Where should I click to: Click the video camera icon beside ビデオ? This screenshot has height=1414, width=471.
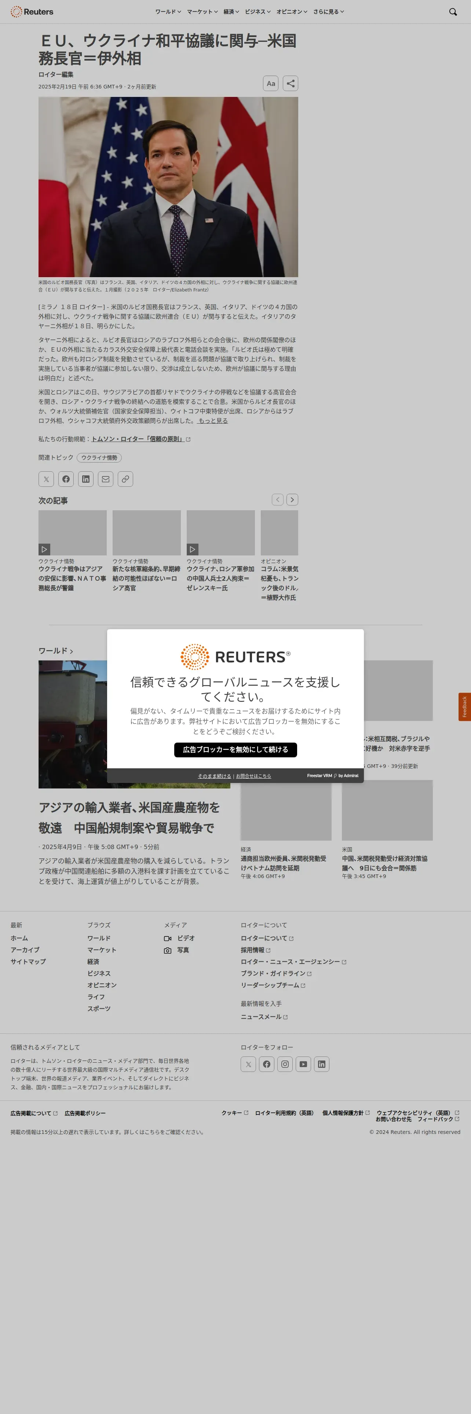(168, 939)
